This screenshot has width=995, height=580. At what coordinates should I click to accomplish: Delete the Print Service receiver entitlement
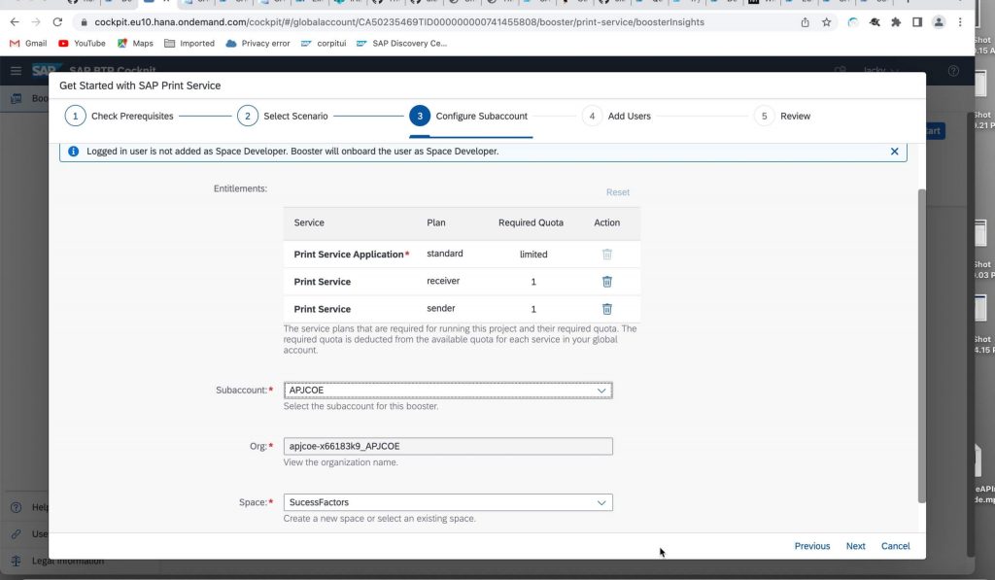(x=606, y=281)
